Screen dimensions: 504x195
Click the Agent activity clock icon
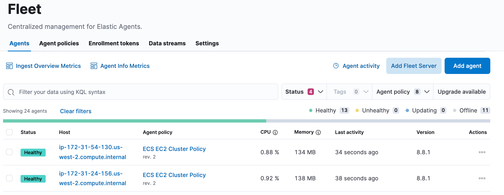[x=336, y=66]
